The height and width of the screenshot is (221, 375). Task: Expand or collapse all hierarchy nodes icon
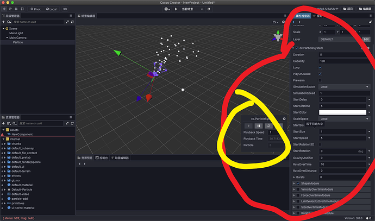(67, 22)
